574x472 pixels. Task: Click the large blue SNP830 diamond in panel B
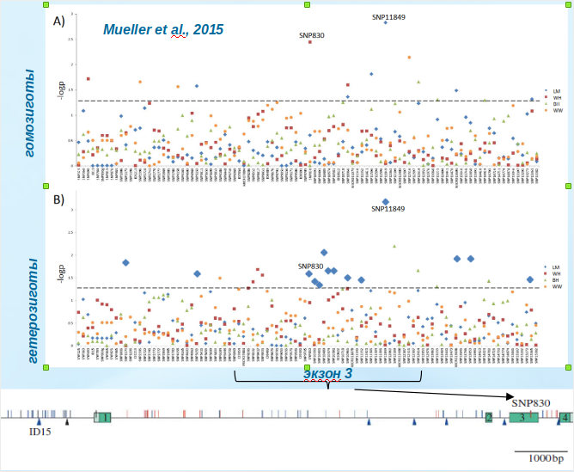(309, 274)
